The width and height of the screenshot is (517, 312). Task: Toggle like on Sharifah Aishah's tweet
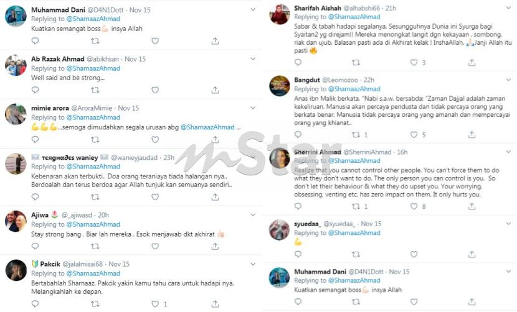(414, 62)
